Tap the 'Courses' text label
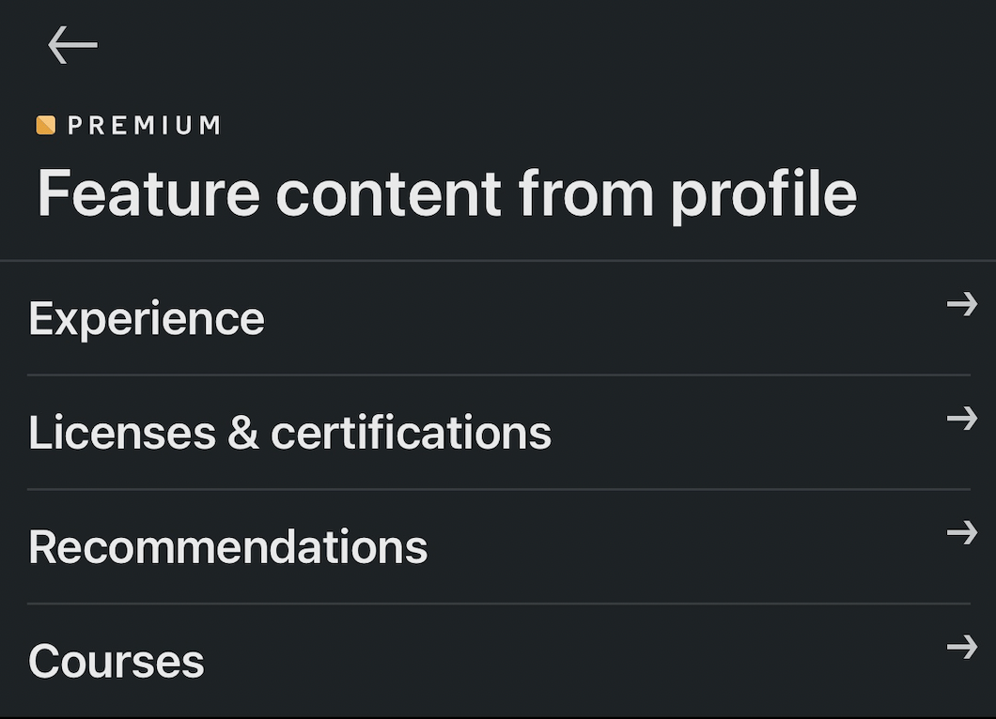The image size is (996, 719). pyautogui.click(x=117, y=662)
